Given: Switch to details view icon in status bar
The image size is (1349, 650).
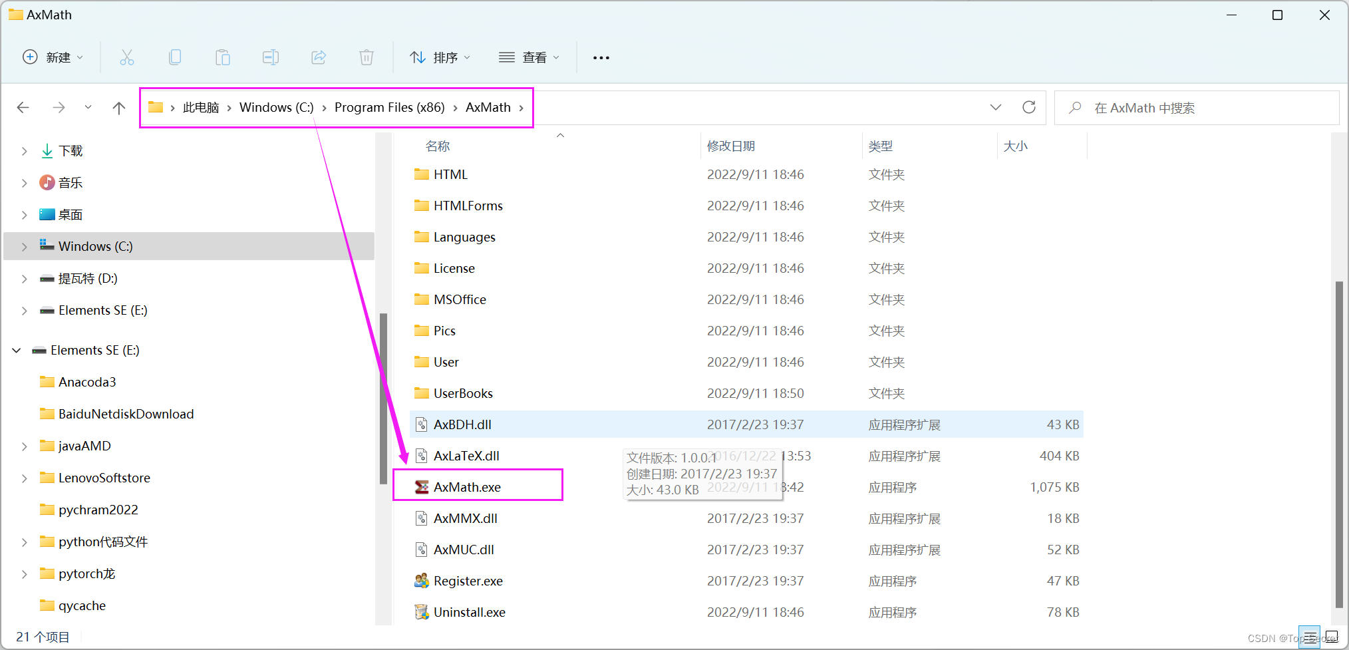Looking at the screenshot, I should (x=1309, y=637).
